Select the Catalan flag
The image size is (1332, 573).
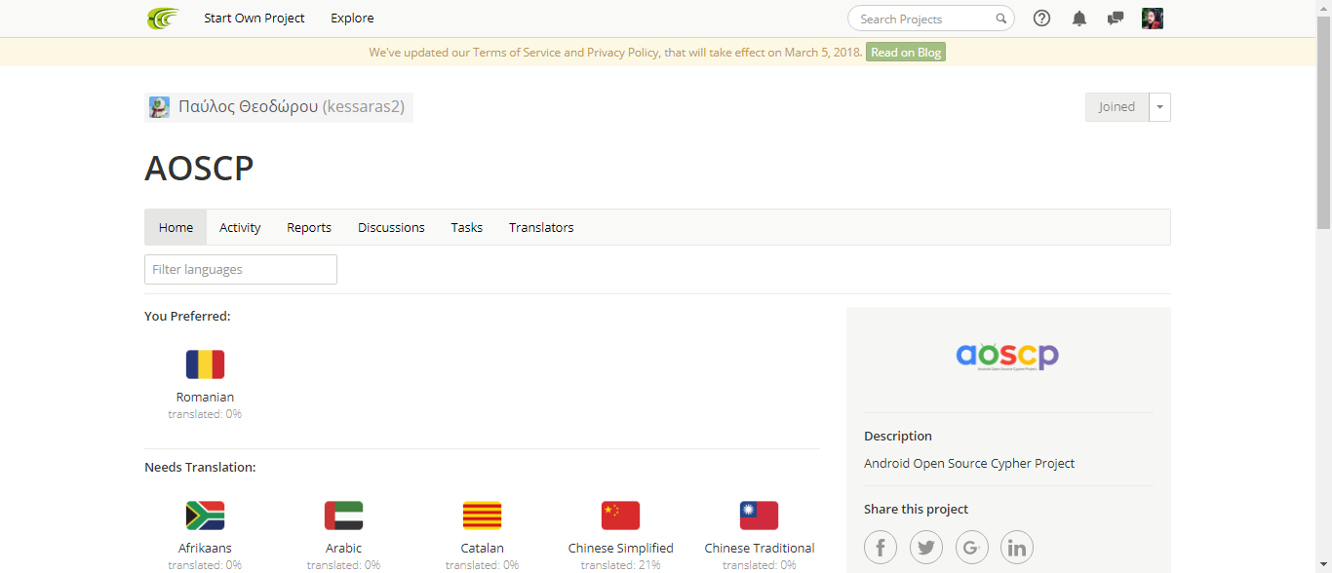tap(482, 516)
